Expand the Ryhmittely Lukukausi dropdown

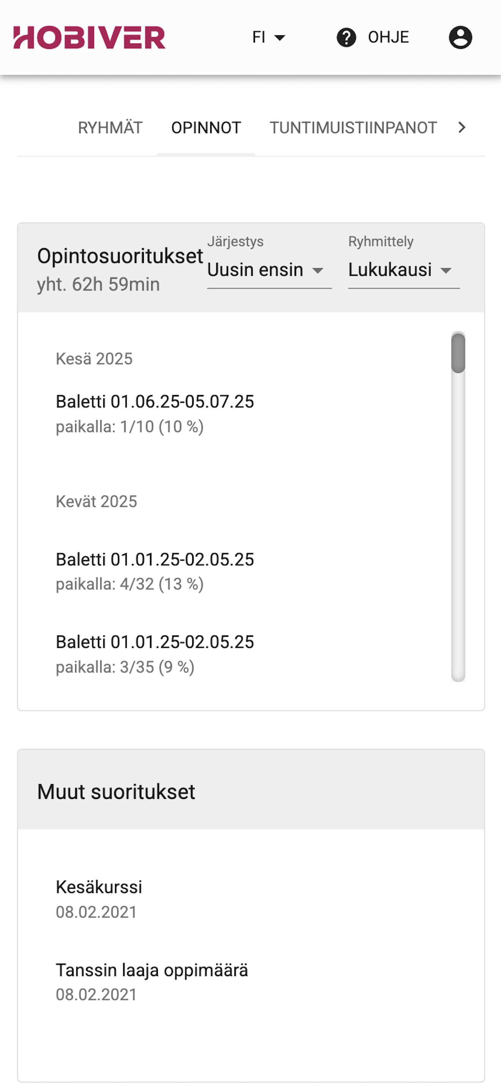[403, 270]
